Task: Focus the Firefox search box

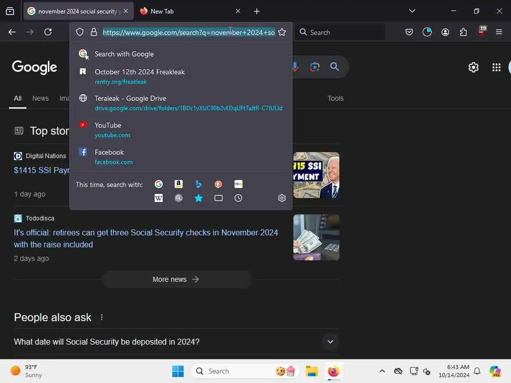Action: pos(340,32)
